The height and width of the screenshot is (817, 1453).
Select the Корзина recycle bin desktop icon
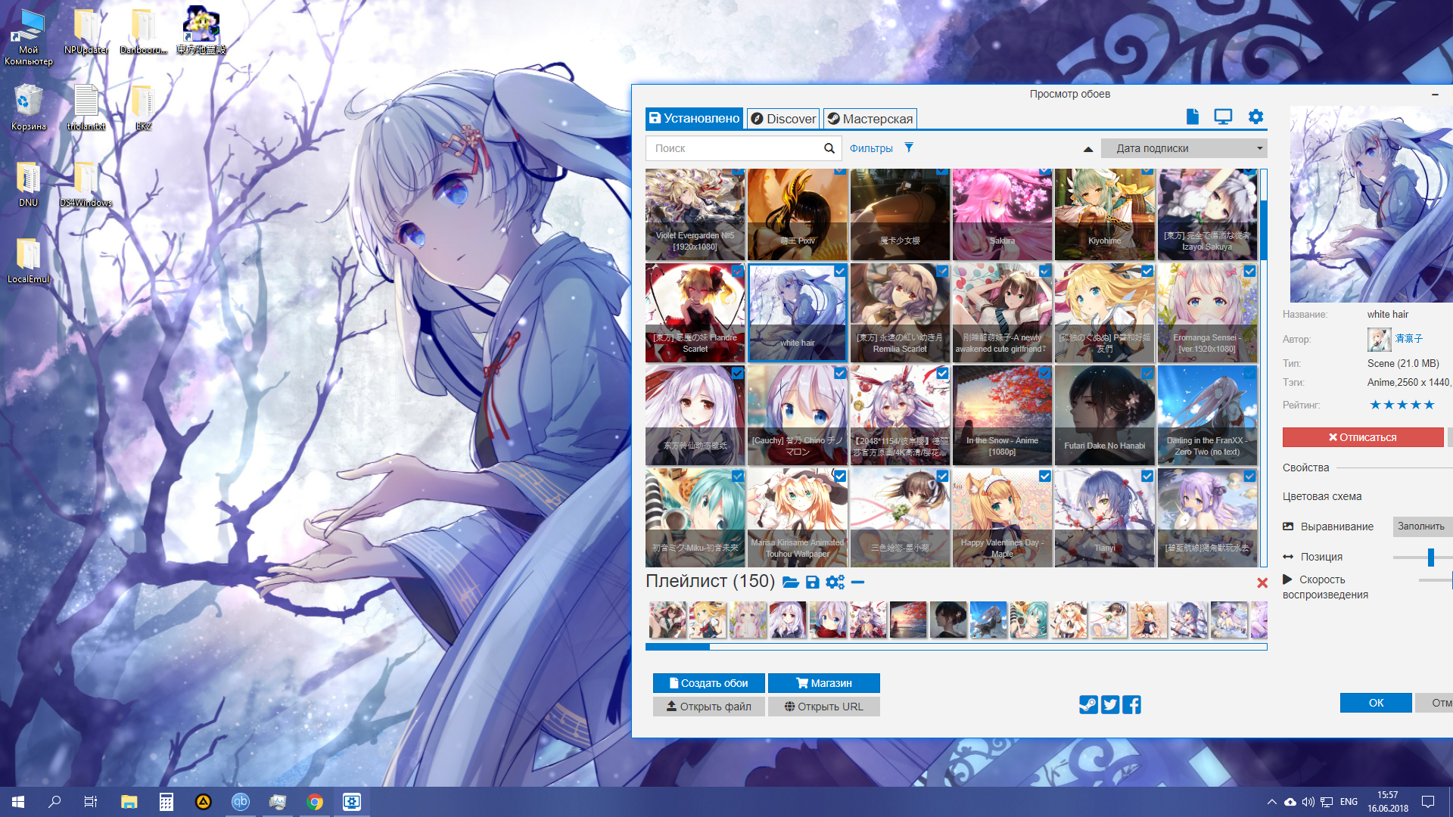pyautogui.click(x=29, y=107)
